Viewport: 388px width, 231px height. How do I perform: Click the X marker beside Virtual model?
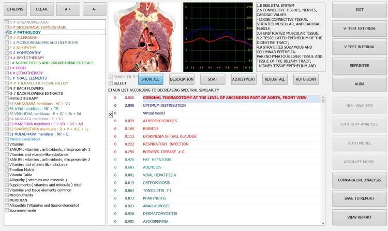110,113
